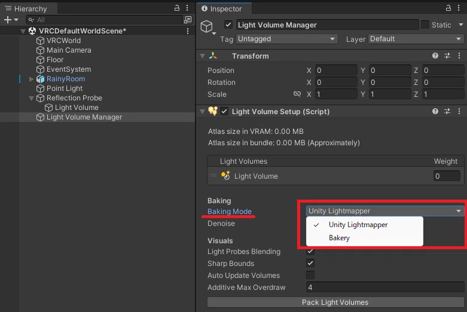467x312 pixels.
Task: Toggle the Static checkbox
Action: (x=425, y=25)
